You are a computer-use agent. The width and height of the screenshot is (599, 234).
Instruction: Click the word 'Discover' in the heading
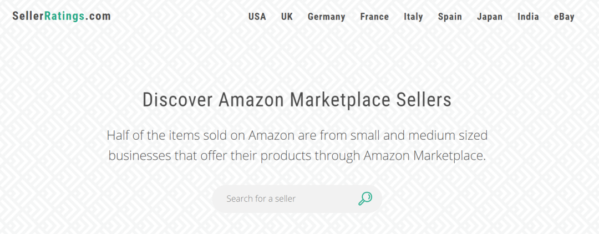point(177,100)
